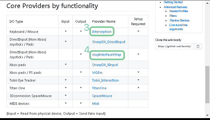The height and width of the screenshot is (120, 210).
Task: Open the Interception provider link
Action: pyautogui.click(x=102, y=32)
